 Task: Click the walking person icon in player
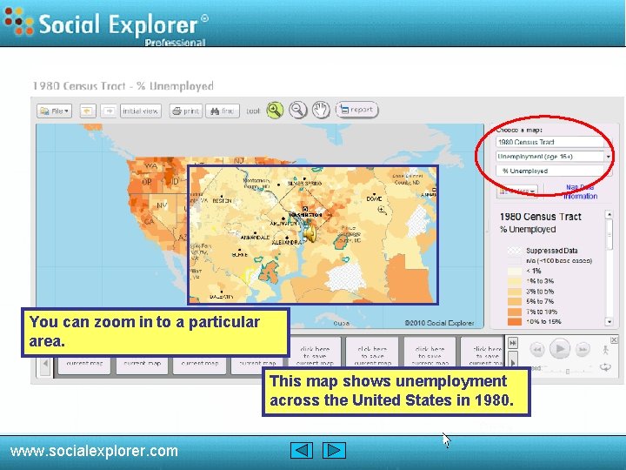[x=605, y=350]
